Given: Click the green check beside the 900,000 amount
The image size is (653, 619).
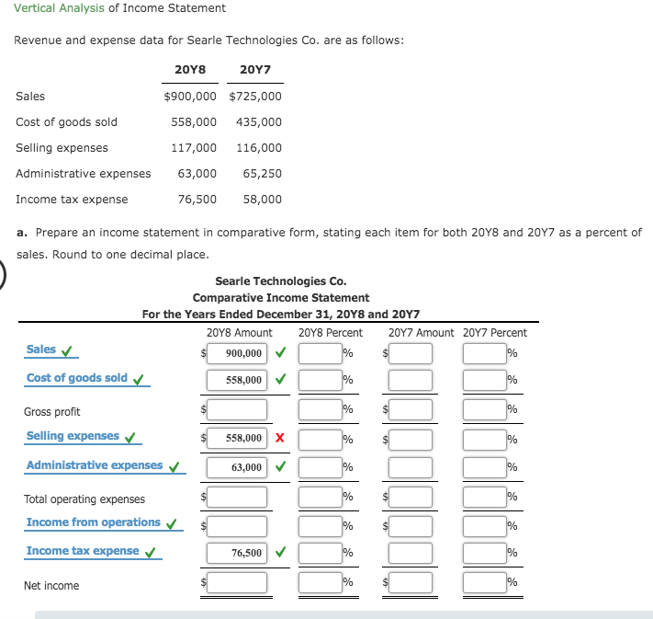Looking at the screenshot, I should coord(281,352).
